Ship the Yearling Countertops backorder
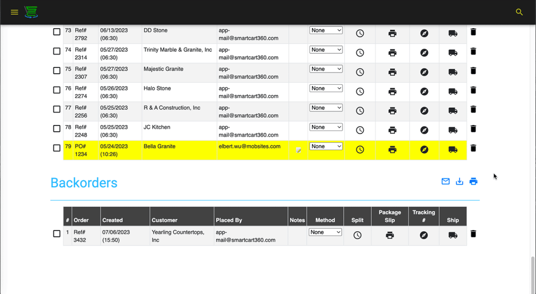 coord(453,235)
